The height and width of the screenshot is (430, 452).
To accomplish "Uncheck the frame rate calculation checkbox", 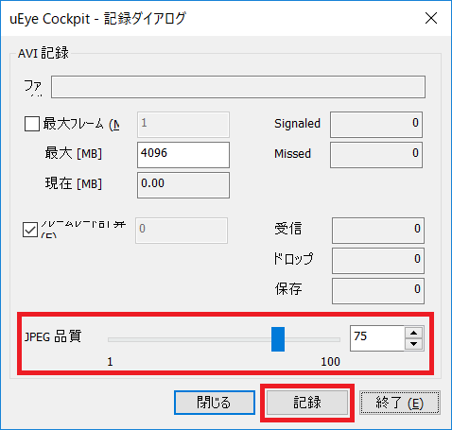I will pos(30,230).
